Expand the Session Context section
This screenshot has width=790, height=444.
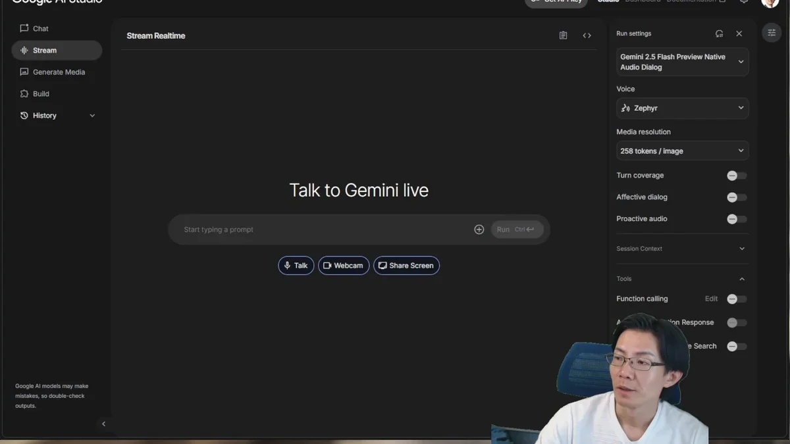pos(681,249)
